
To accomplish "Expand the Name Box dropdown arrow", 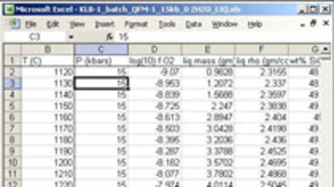I will coord(71,37).
